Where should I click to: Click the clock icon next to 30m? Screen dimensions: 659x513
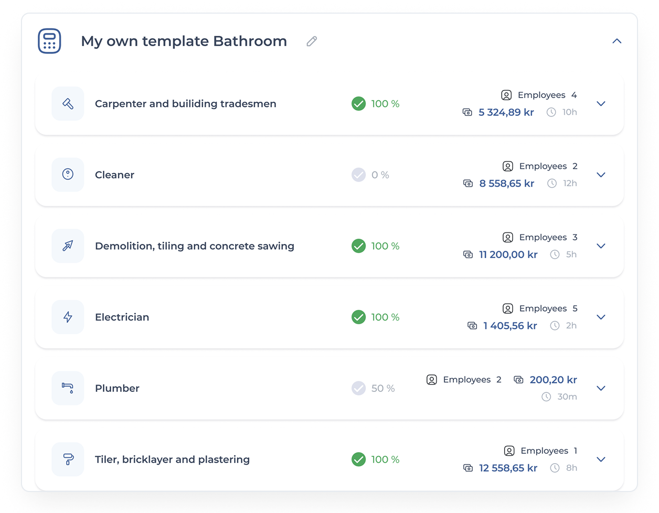[546, 397]
